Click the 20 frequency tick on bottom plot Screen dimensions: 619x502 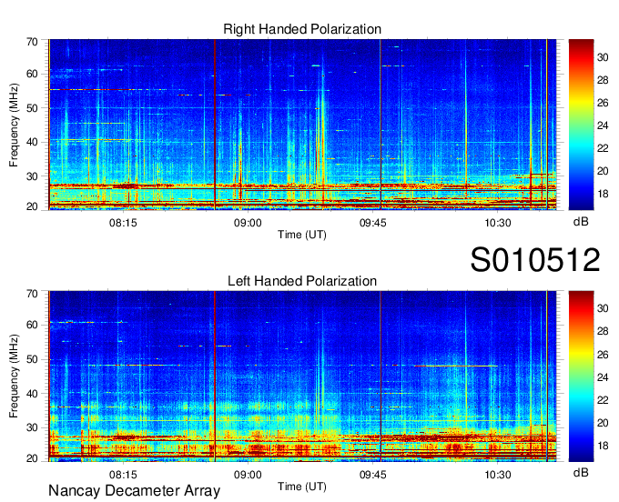[x=32, y=458]
